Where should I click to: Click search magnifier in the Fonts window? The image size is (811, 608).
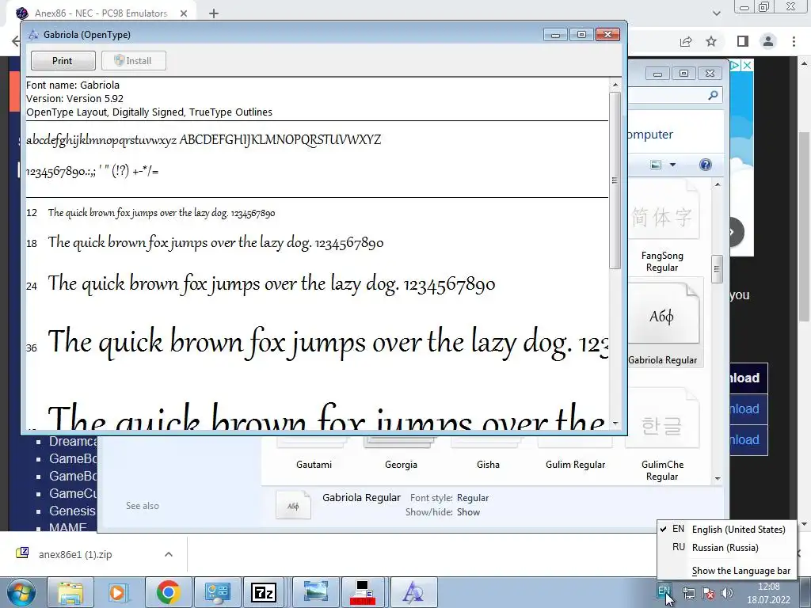pos(713,95)
